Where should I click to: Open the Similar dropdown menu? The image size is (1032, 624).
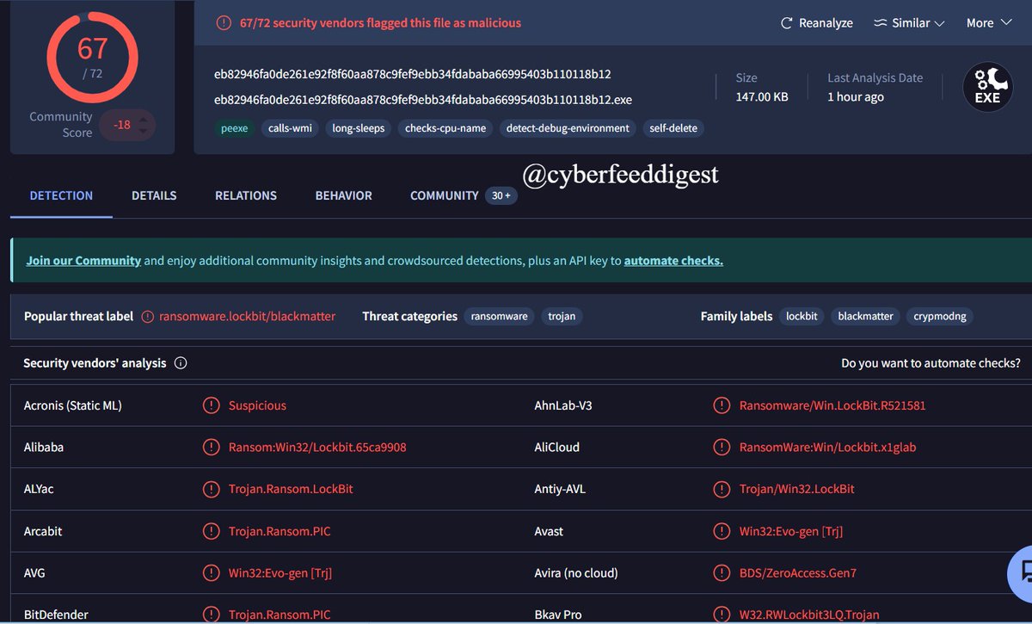pyautogui.click(x=909, y=23)
